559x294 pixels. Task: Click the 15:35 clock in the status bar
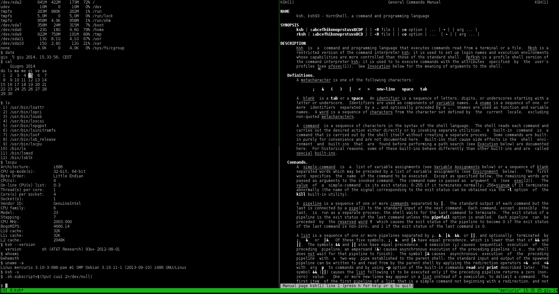(530, 290)
